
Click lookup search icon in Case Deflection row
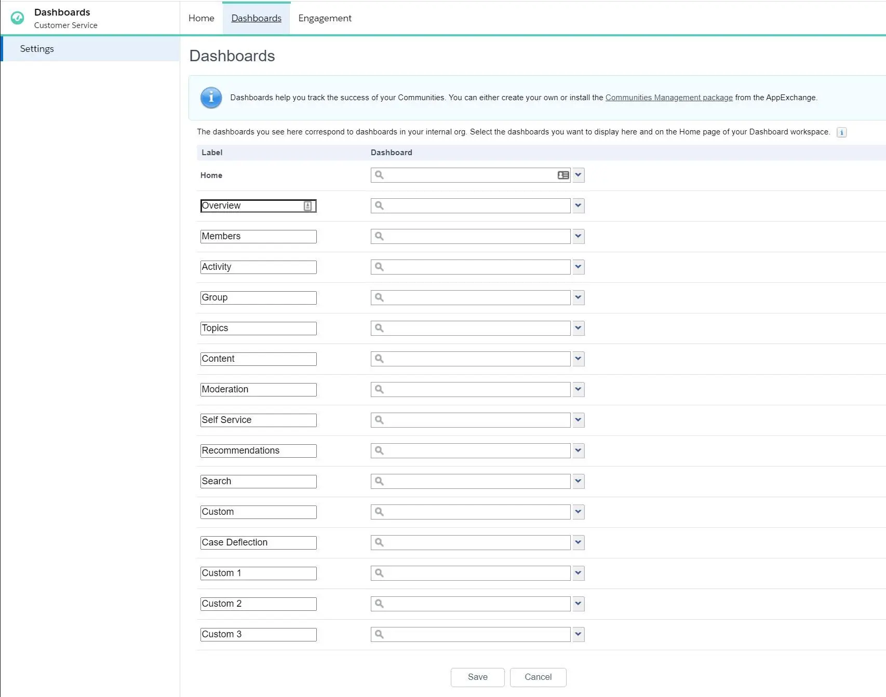379,542
